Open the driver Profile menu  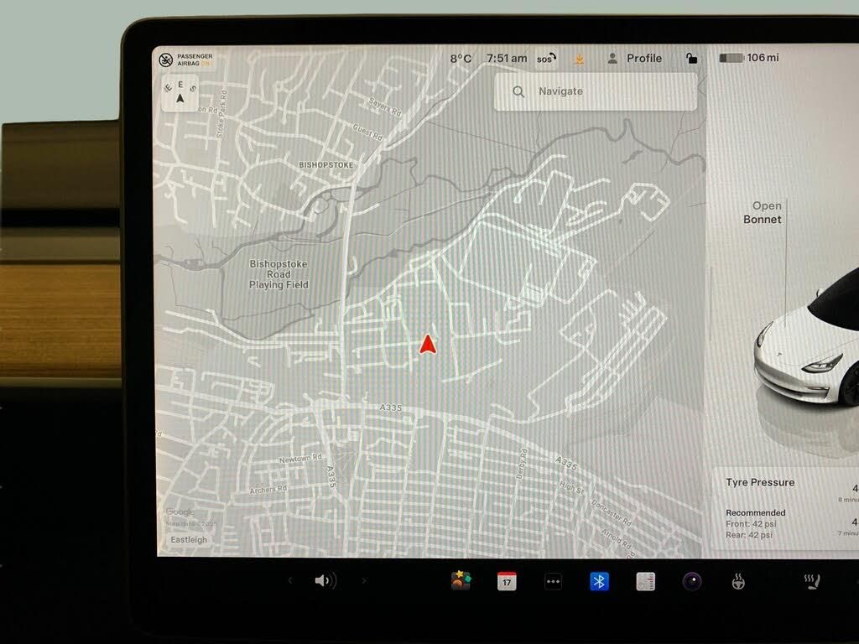tap(635, 59)
